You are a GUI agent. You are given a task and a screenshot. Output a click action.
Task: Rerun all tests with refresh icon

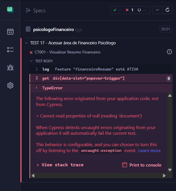point(167,10)
